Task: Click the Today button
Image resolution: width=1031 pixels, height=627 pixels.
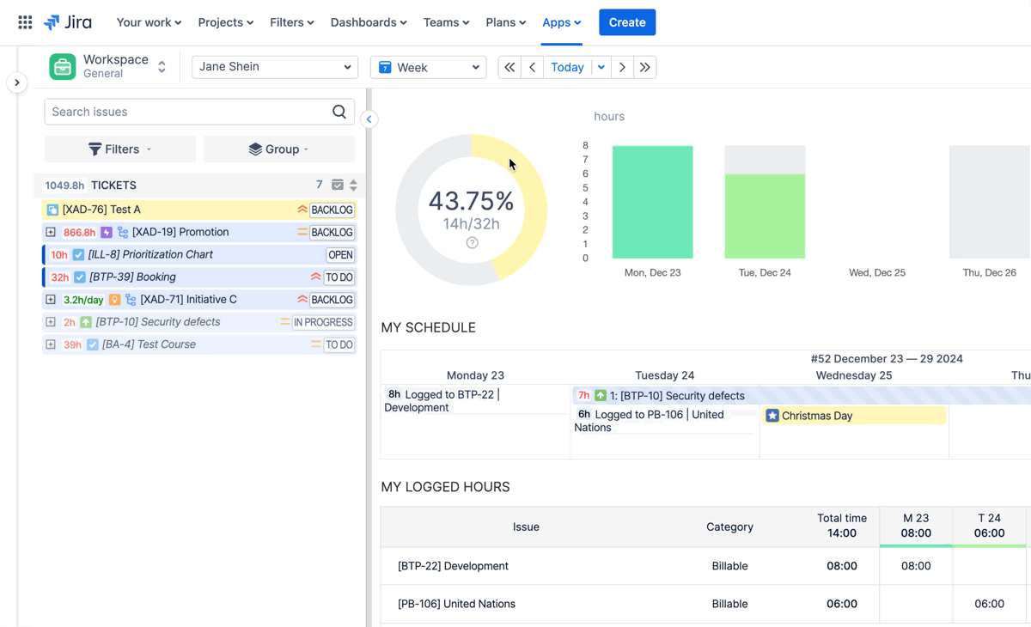Action: pyautogui.click(x=567, y=67)
